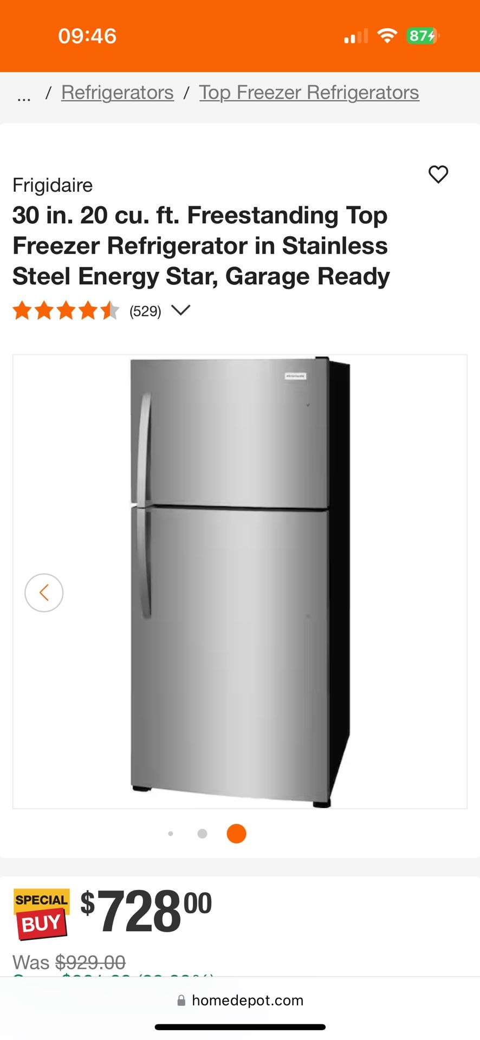Open the Refrigerators breadcrumb link
This screenshot has height=1040, width=480.
[118, 93]
